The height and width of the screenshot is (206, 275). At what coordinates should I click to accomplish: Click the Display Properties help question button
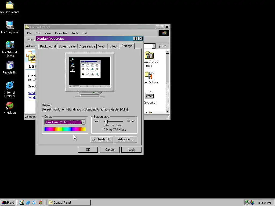pyautogui.click(x=135, y=39)
